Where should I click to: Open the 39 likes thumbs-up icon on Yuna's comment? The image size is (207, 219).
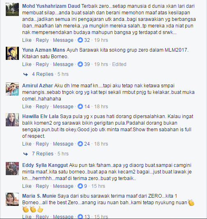[x=80, y=64]
